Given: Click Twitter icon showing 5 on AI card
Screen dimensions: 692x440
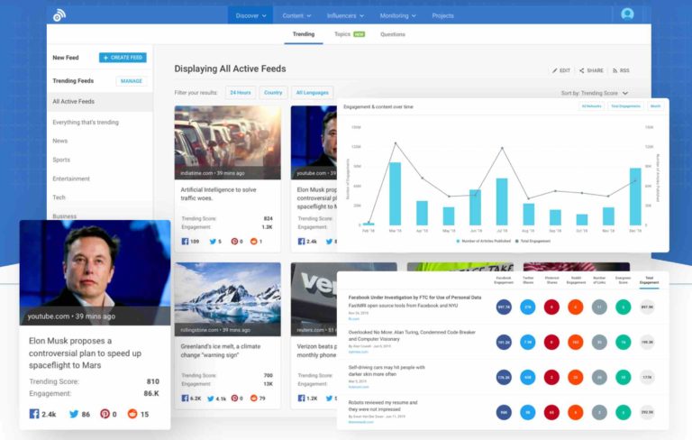Looking at the screenshot, I should pos(213,242).
